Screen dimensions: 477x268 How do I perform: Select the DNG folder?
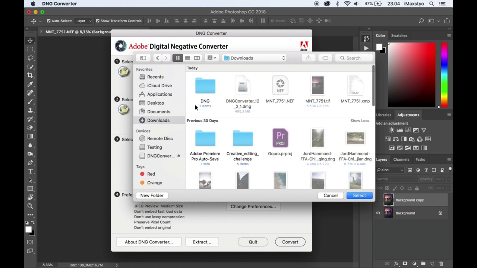tap(205, 91)
